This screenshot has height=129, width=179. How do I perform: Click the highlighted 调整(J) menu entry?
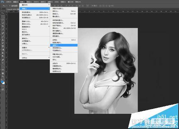pyautogui.click(x=35, y=9)
